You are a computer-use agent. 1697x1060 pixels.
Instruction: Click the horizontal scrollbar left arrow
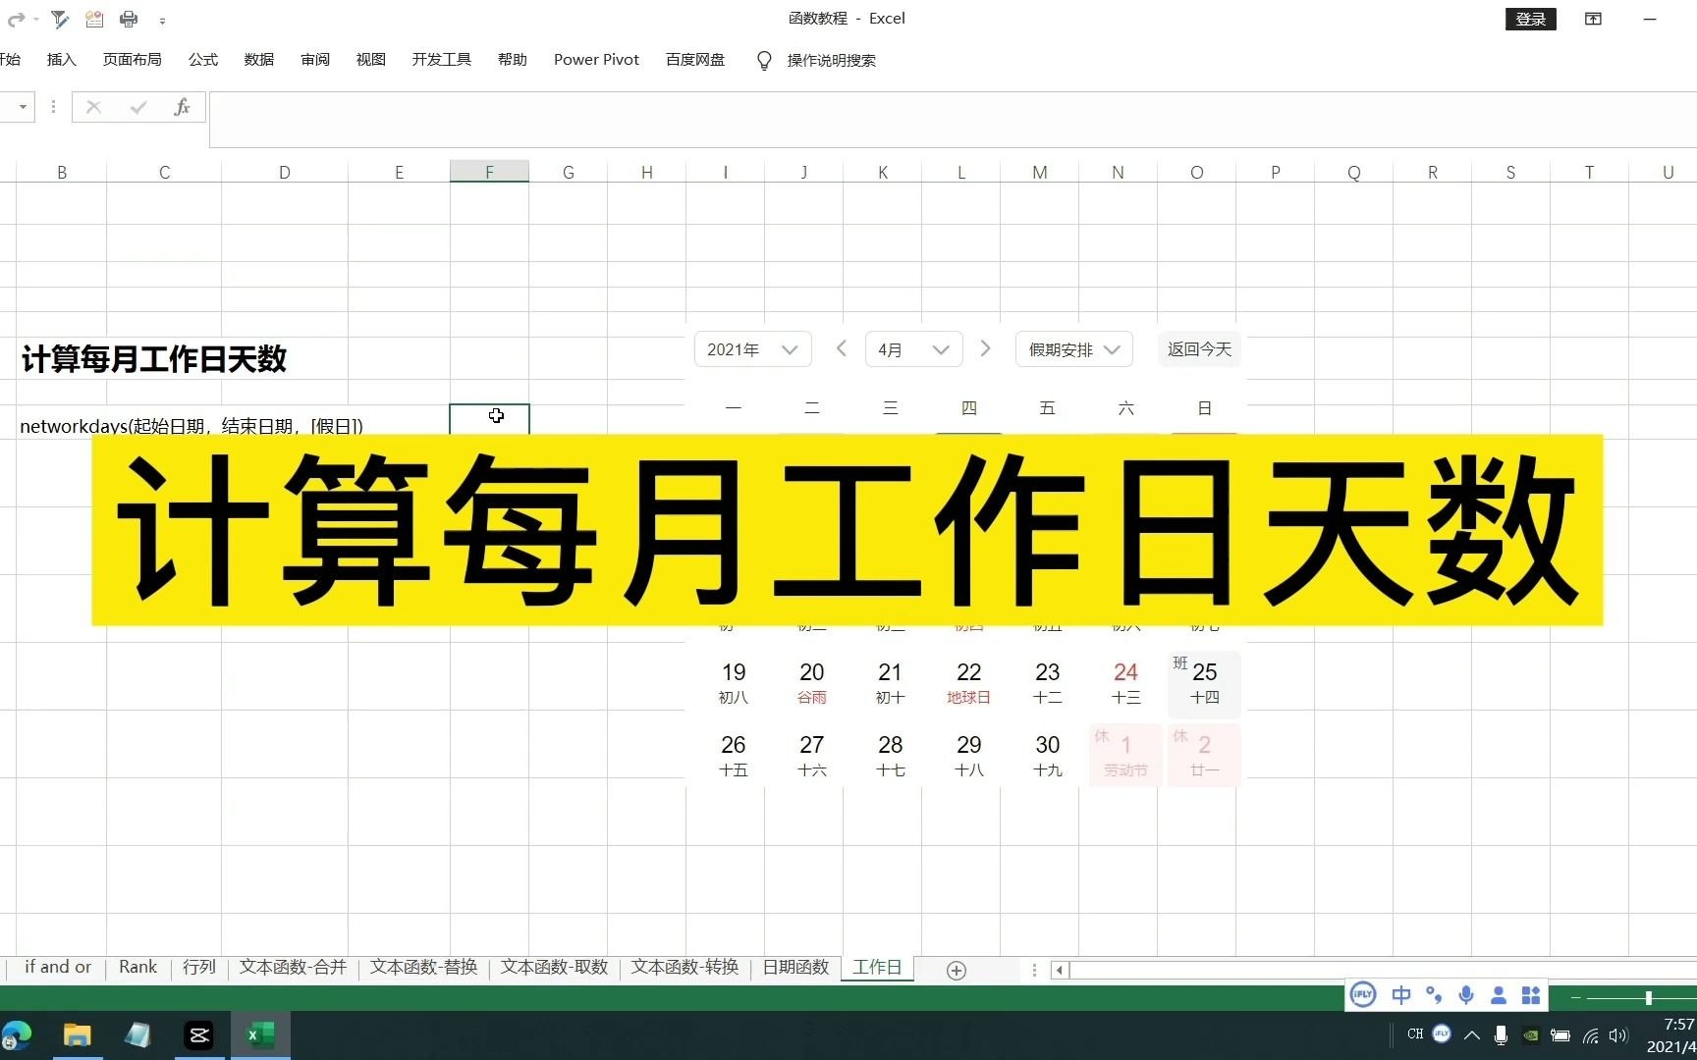1060,970
